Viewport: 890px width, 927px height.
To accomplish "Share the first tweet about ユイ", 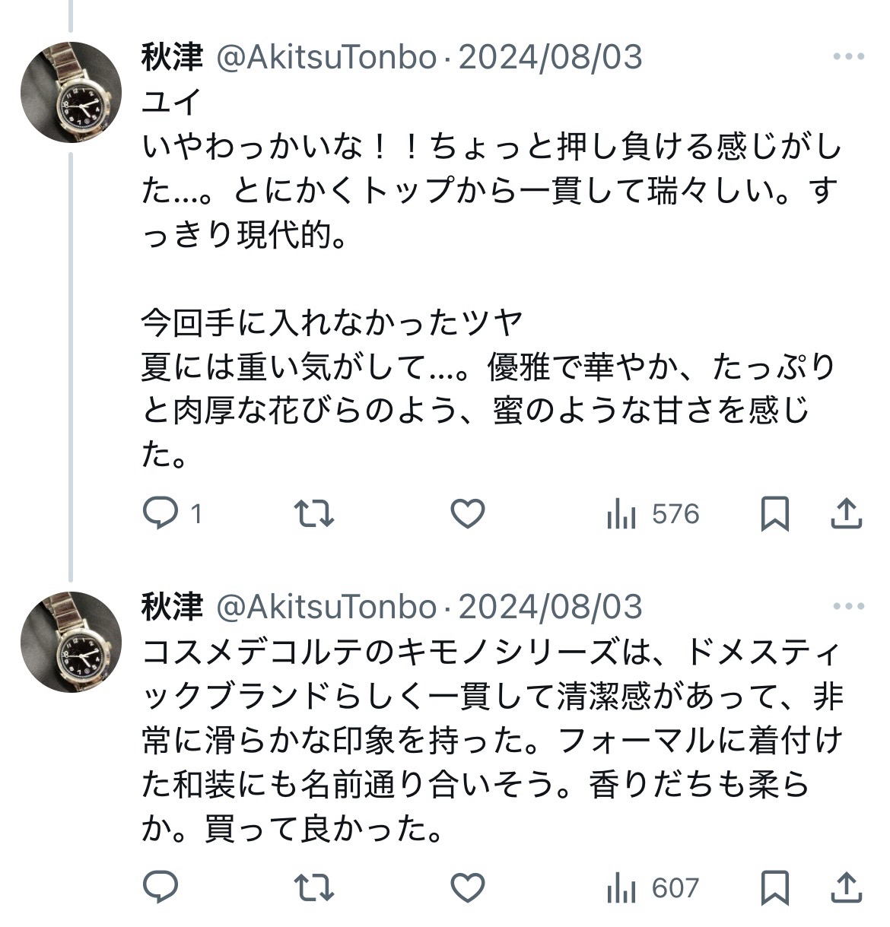I will (x=846, y=515).
